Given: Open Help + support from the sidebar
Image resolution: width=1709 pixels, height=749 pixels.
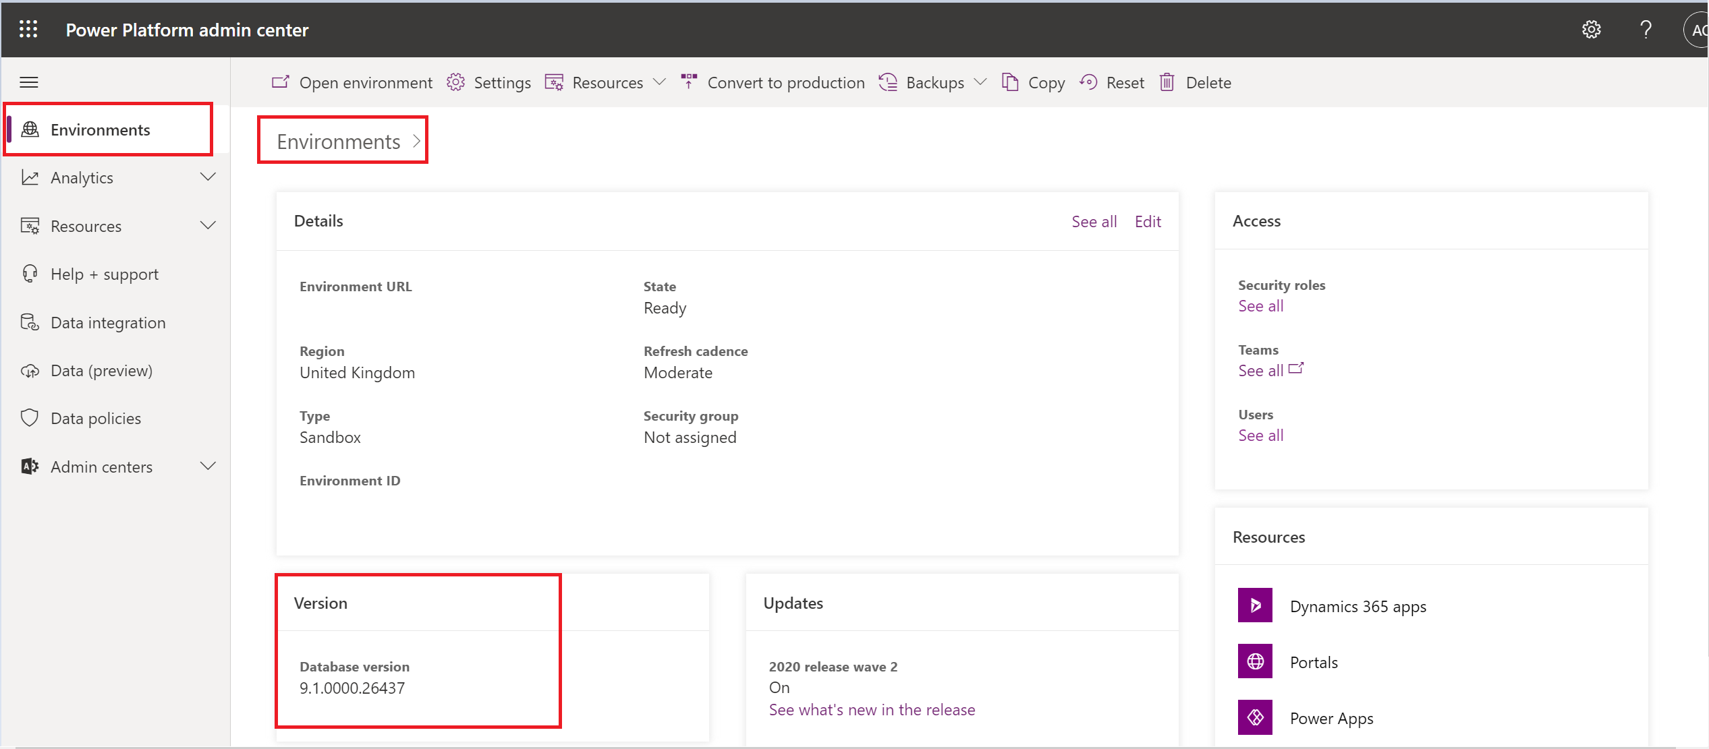Looking at the screenshot, I should tap(104, 274).
